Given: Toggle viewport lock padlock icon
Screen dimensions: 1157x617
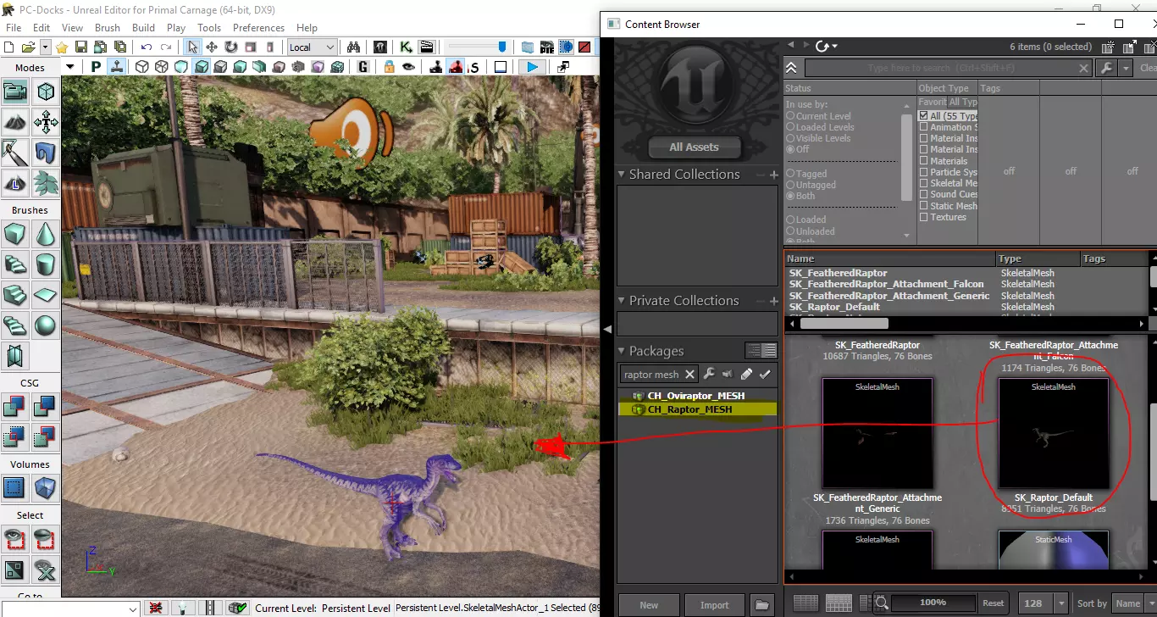Looking at the screenshot, I should [389, 67].
